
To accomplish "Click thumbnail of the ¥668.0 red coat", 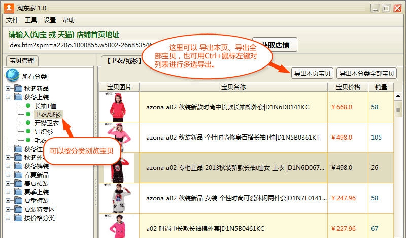I will click(118, 107).
